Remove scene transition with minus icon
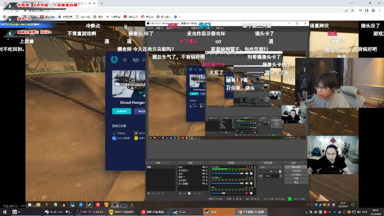 (x=276, y=171)
